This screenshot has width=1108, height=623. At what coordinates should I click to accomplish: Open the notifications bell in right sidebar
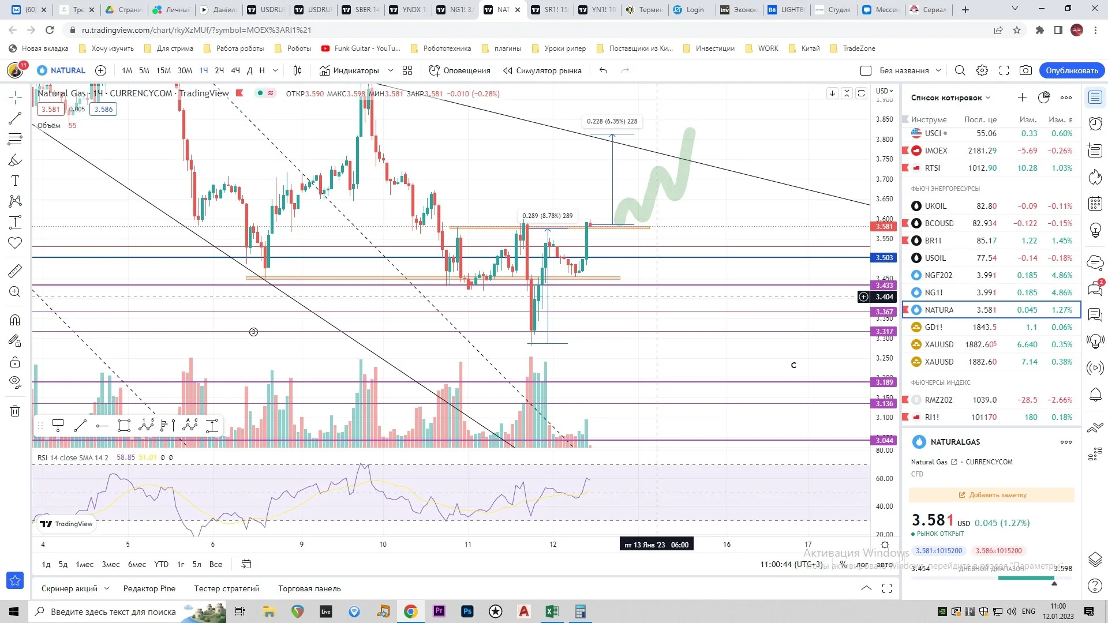coord(1095,395)
